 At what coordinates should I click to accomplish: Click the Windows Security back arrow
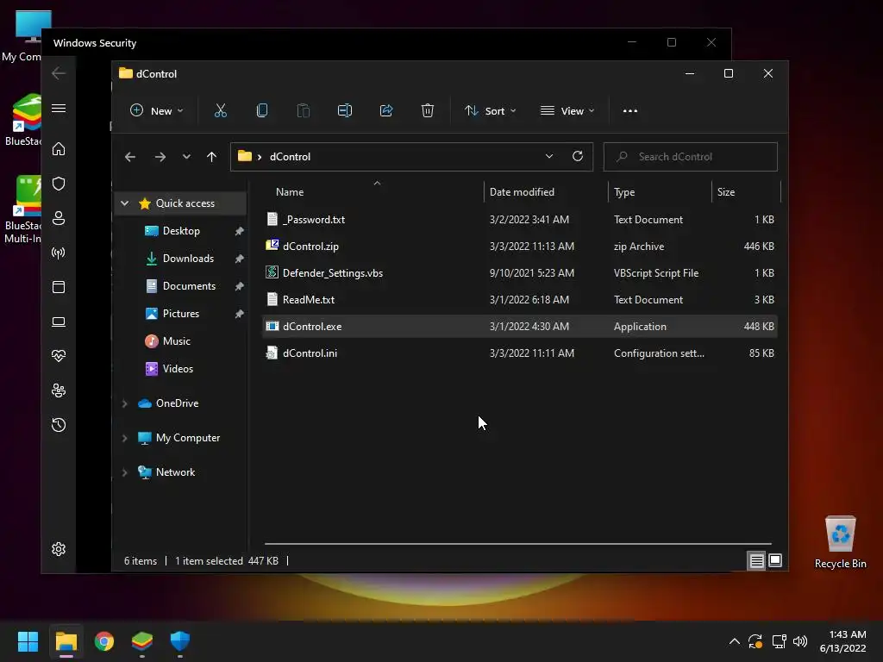click(59, 73)
